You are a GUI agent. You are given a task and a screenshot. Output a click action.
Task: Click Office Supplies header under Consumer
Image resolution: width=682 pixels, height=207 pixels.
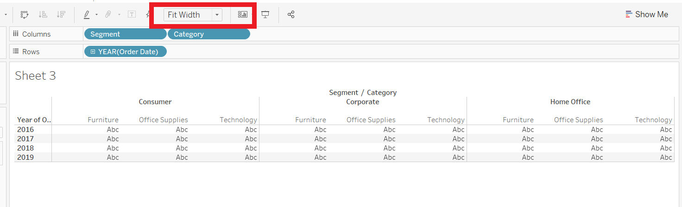click(x=164, y=119)
